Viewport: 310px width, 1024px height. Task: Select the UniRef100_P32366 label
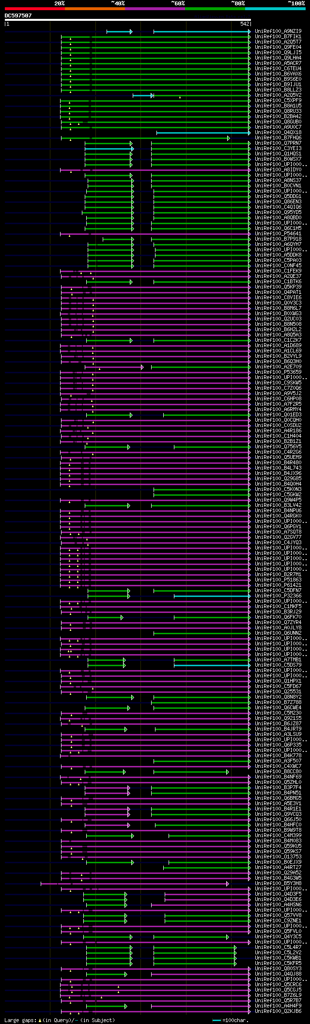pos(278,596)
